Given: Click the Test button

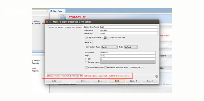Looking at the screenshot, I should pos(117,81).
